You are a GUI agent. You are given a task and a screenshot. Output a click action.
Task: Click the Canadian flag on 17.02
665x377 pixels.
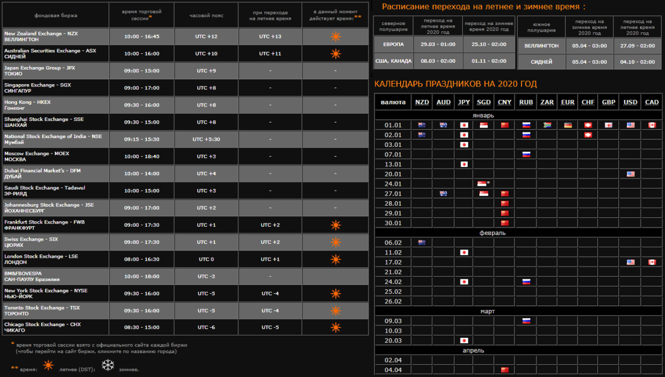pos(652,262)
